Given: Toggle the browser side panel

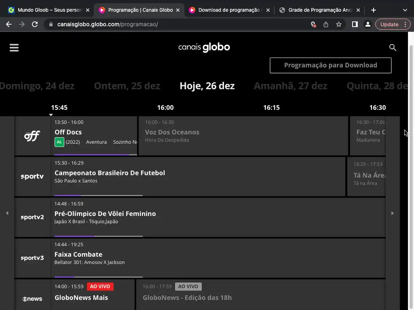Looking at the screenshot, I should 355,25.
